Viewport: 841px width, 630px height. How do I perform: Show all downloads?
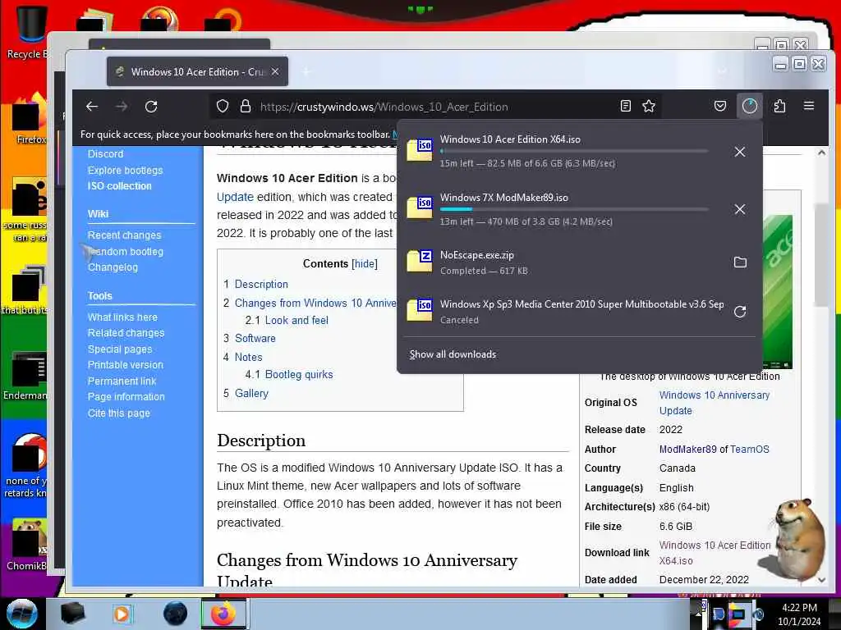453,354
